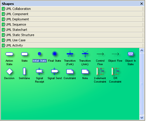Click the 'Control Flow' label text
The height and width of the screenshot is (121, 146).
100,62
